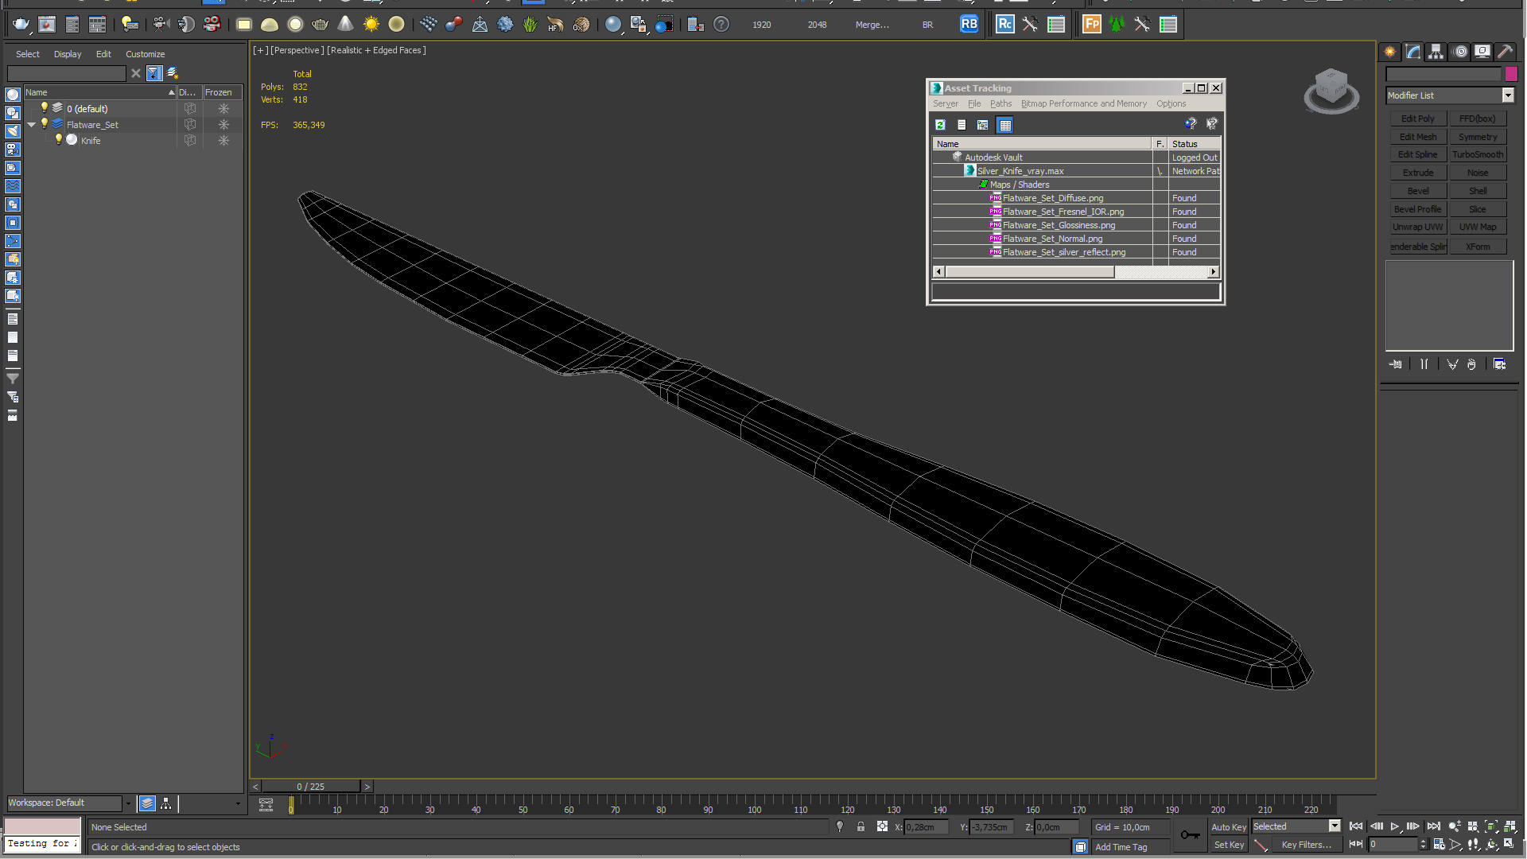Click the cone primitive icon
1527x859 pixels.
point(346,25)
